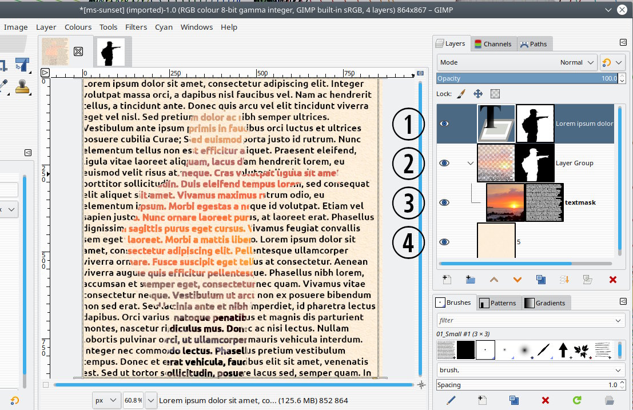Delete the selected layer
Screen dimensions: 633x410
pyautogui.click(x=613, y=279)
